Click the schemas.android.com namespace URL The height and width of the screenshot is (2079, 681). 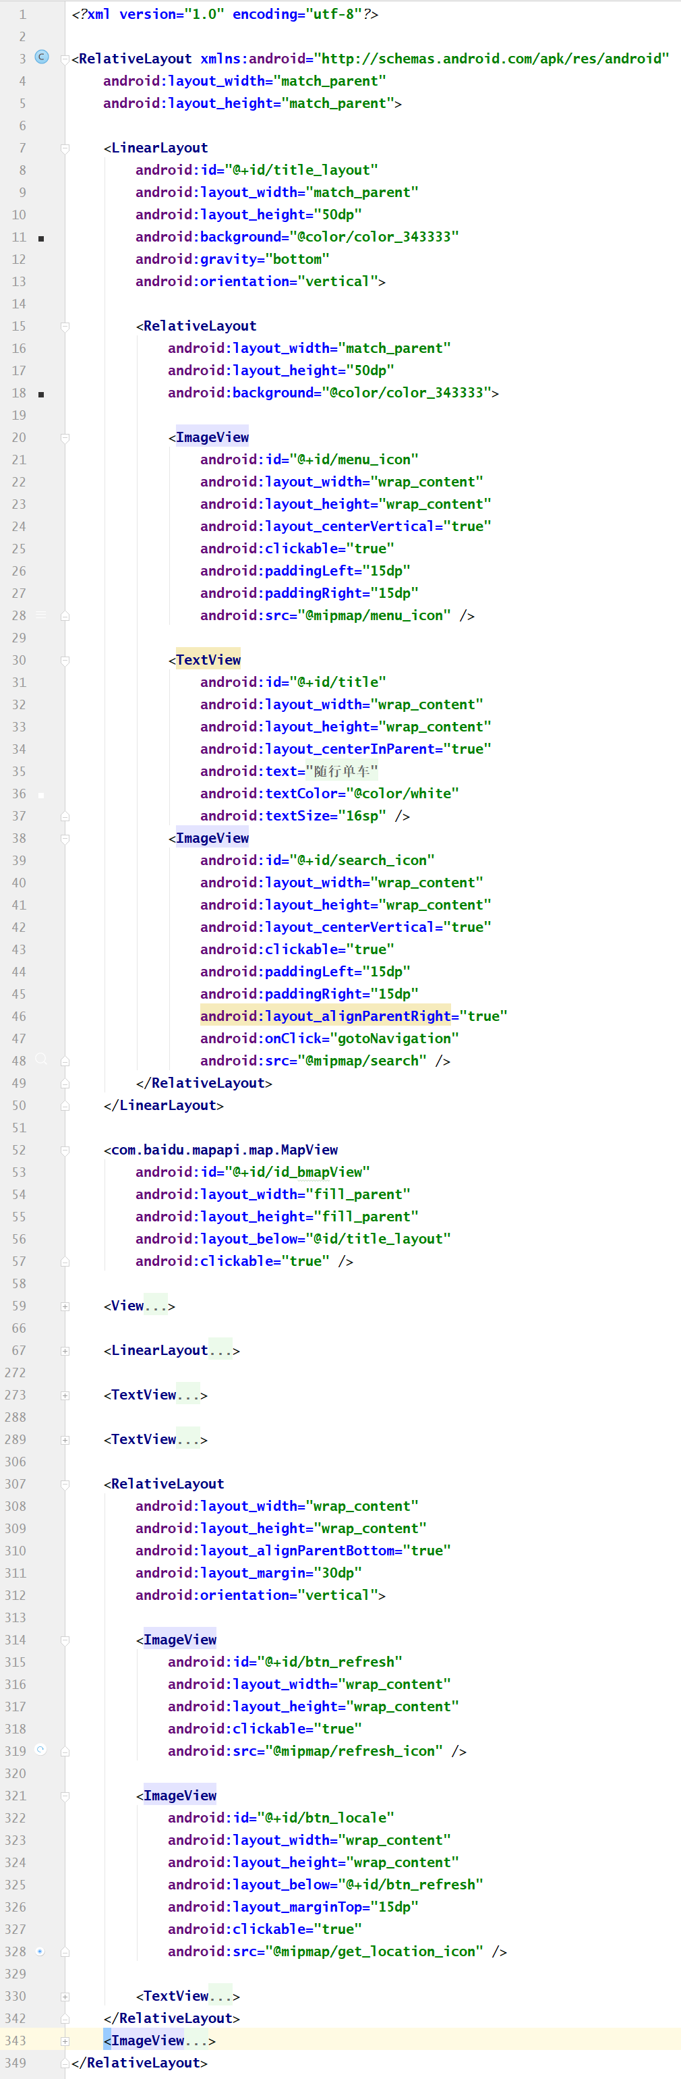pos(492,58)
